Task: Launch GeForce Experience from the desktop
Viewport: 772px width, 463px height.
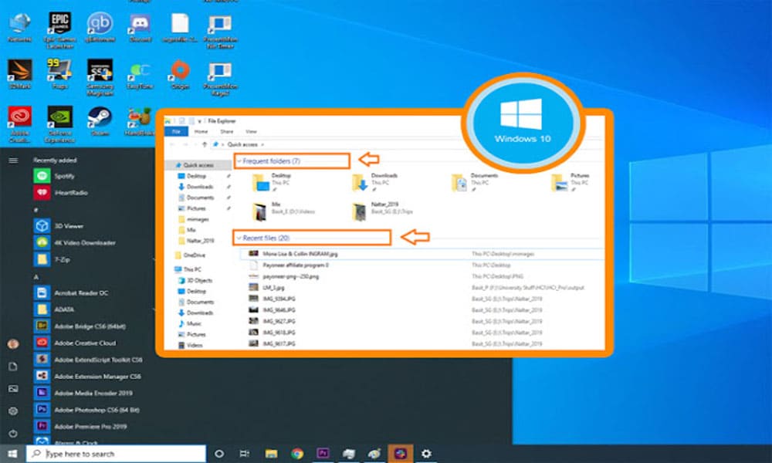Action: pos(60,124)
